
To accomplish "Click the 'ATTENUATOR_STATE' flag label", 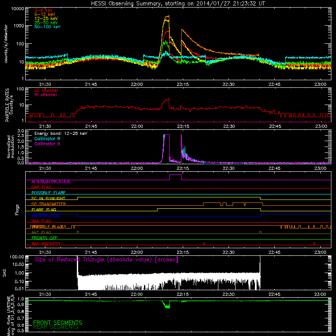I will click(51, 182).
